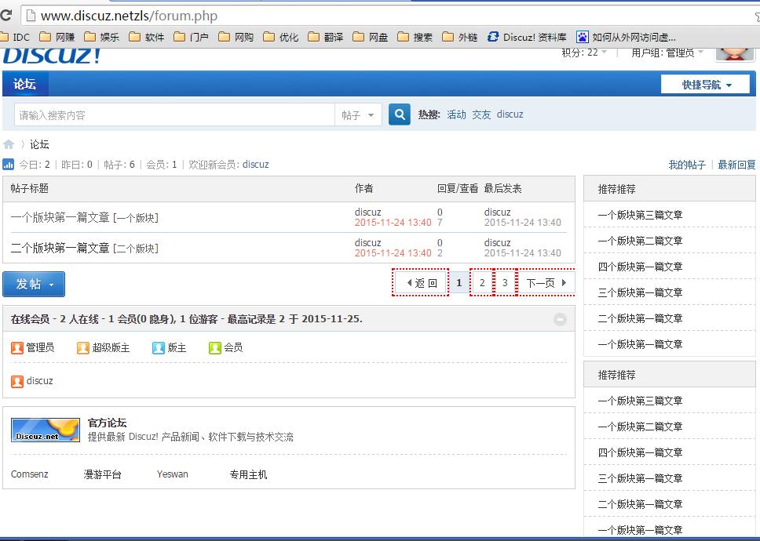This screenshot has width=760, height=541.
Task: Open the 网盘 bookmark folder
Action: point(371,38)
